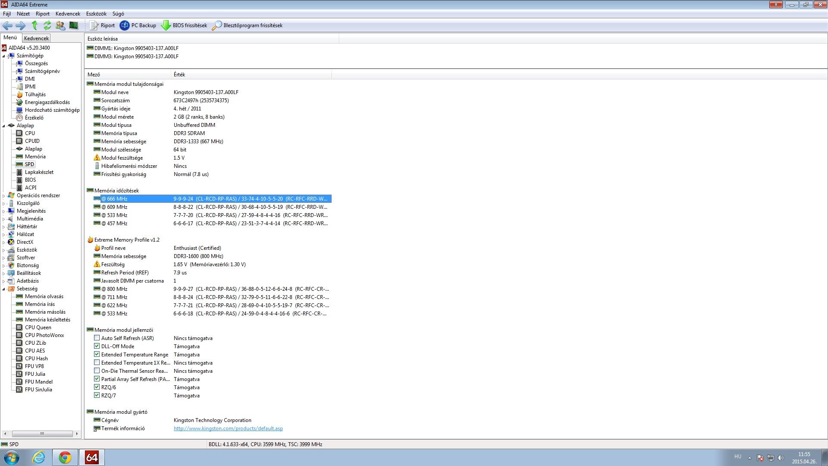Image resolution: width=828 pixels, height=466 pixels.
Task: Click the green Refresh icon
Action: point(47,25)
